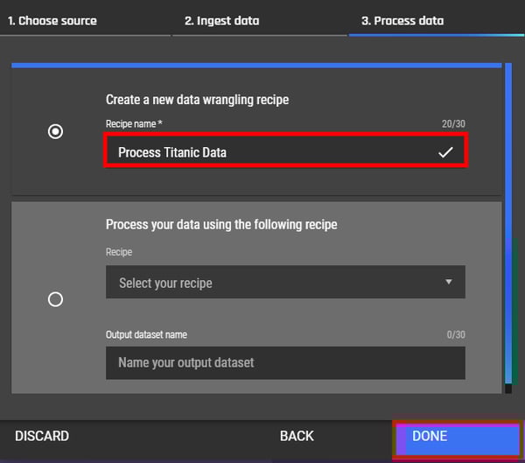The width and height of the screenshot is (525, 463).
Task: Click the 'Output dataset name' label
Action: pyautogui.click(x=146, y=334)
